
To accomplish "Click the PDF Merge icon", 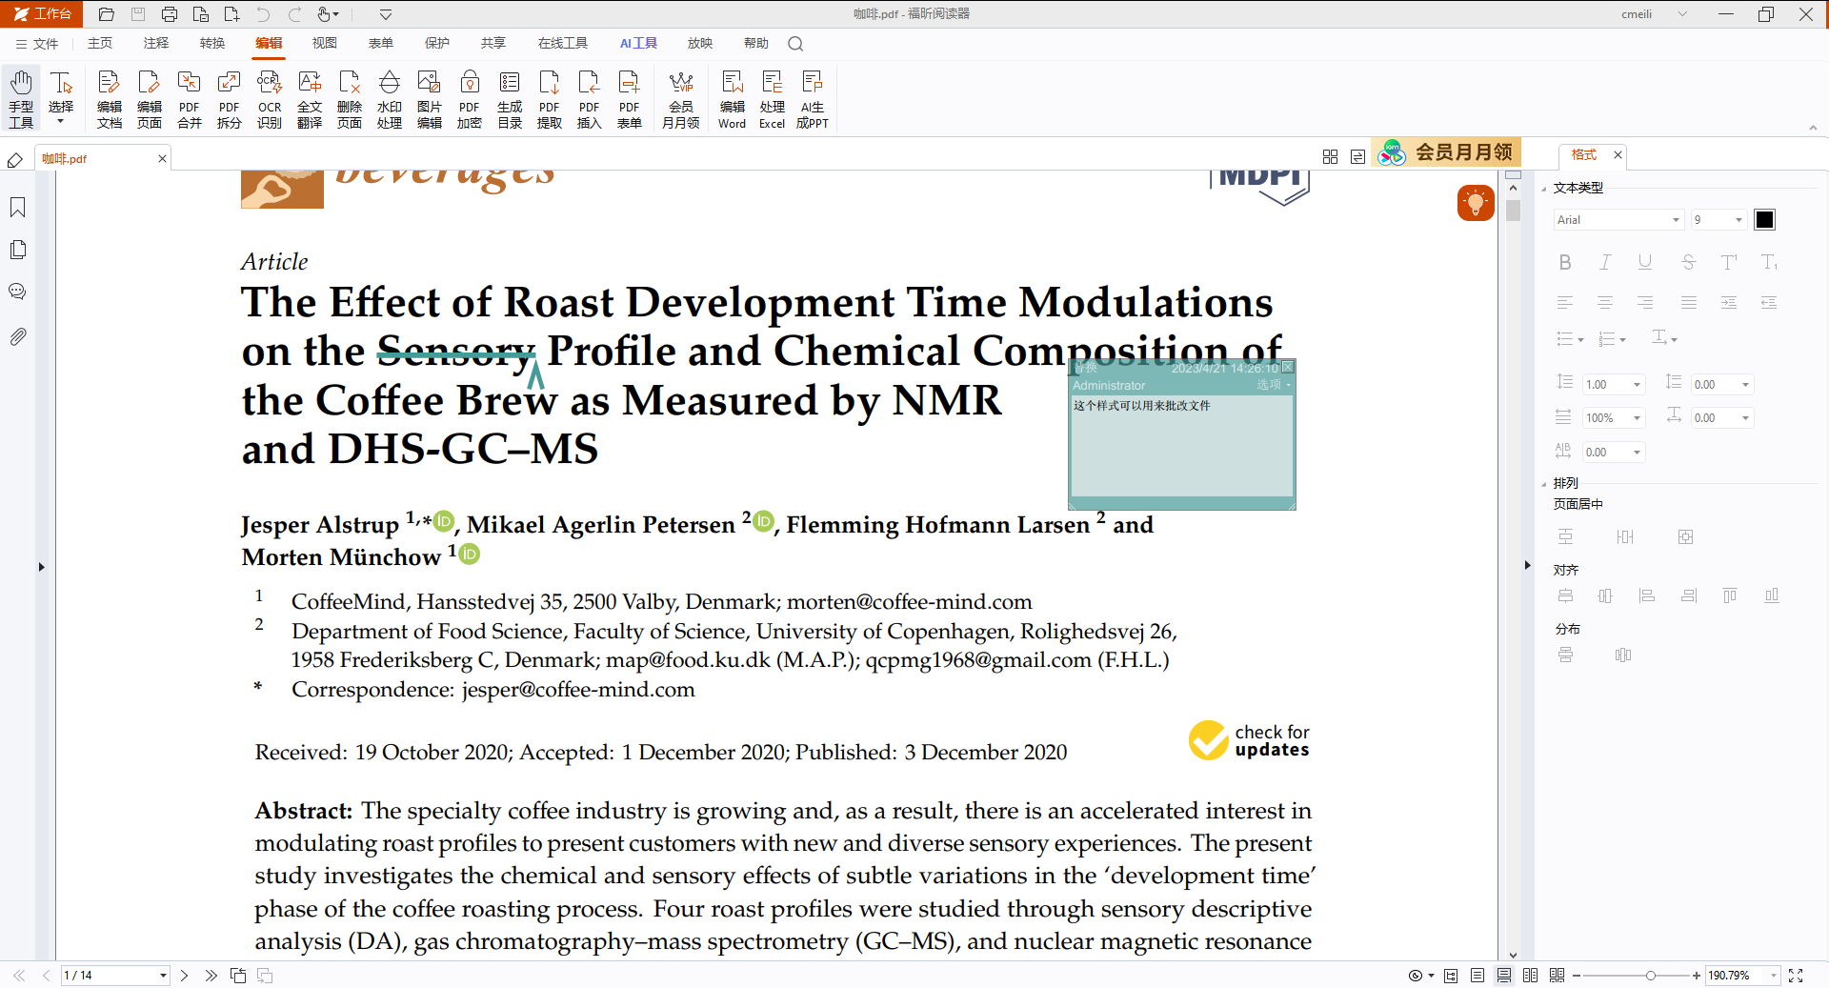I will [x=189, y=98].
